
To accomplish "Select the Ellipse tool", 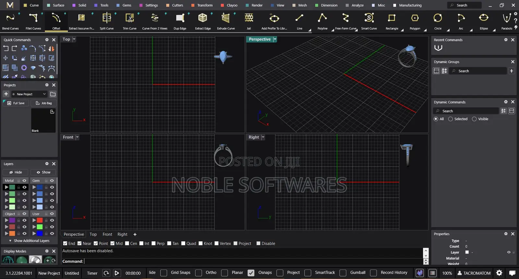I will coord(484,21).
